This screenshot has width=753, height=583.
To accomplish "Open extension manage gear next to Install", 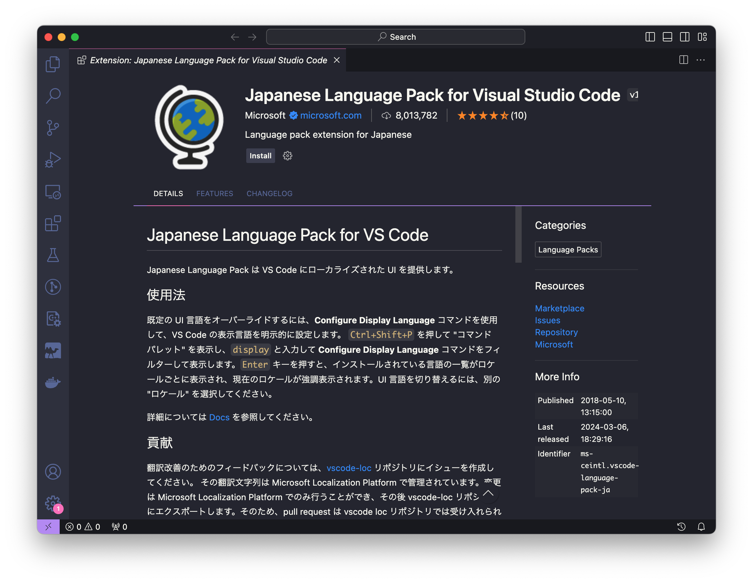I will coord(287,156).
